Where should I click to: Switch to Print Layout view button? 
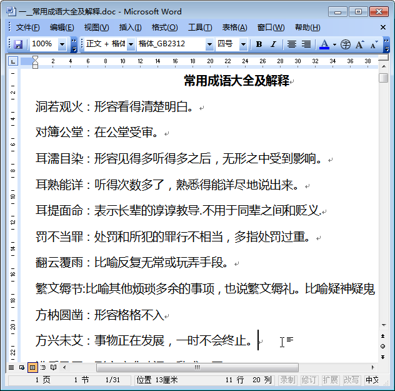tap(32, 367)
